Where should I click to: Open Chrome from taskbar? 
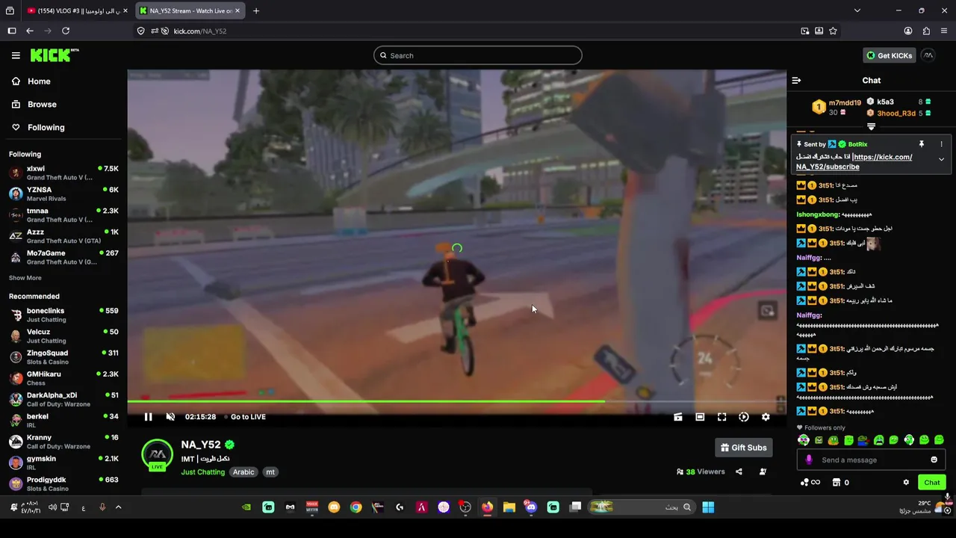[x=356, y=507]
